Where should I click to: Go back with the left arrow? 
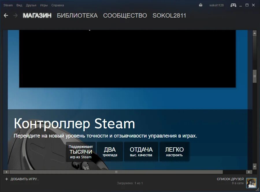pyautogui.click(x=6, y=16)
